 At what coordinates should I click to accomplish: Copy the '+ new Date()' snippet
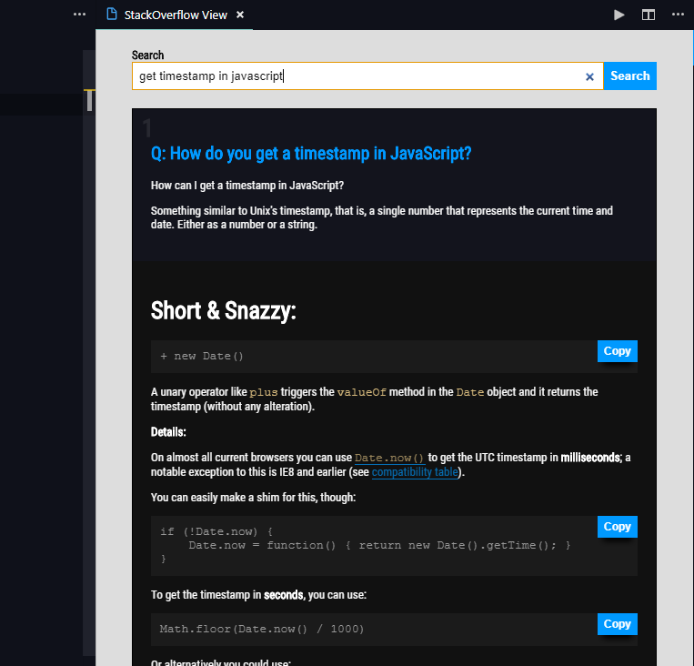[617, 351]
